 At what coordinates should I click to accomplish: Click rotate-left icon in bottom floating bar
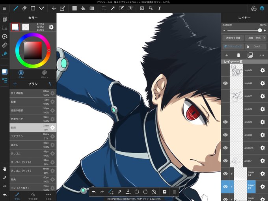tap(137, 192)
